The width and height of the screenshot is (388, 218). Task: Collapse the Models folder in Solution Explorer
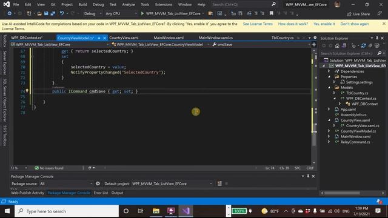[x=329, y=87]
